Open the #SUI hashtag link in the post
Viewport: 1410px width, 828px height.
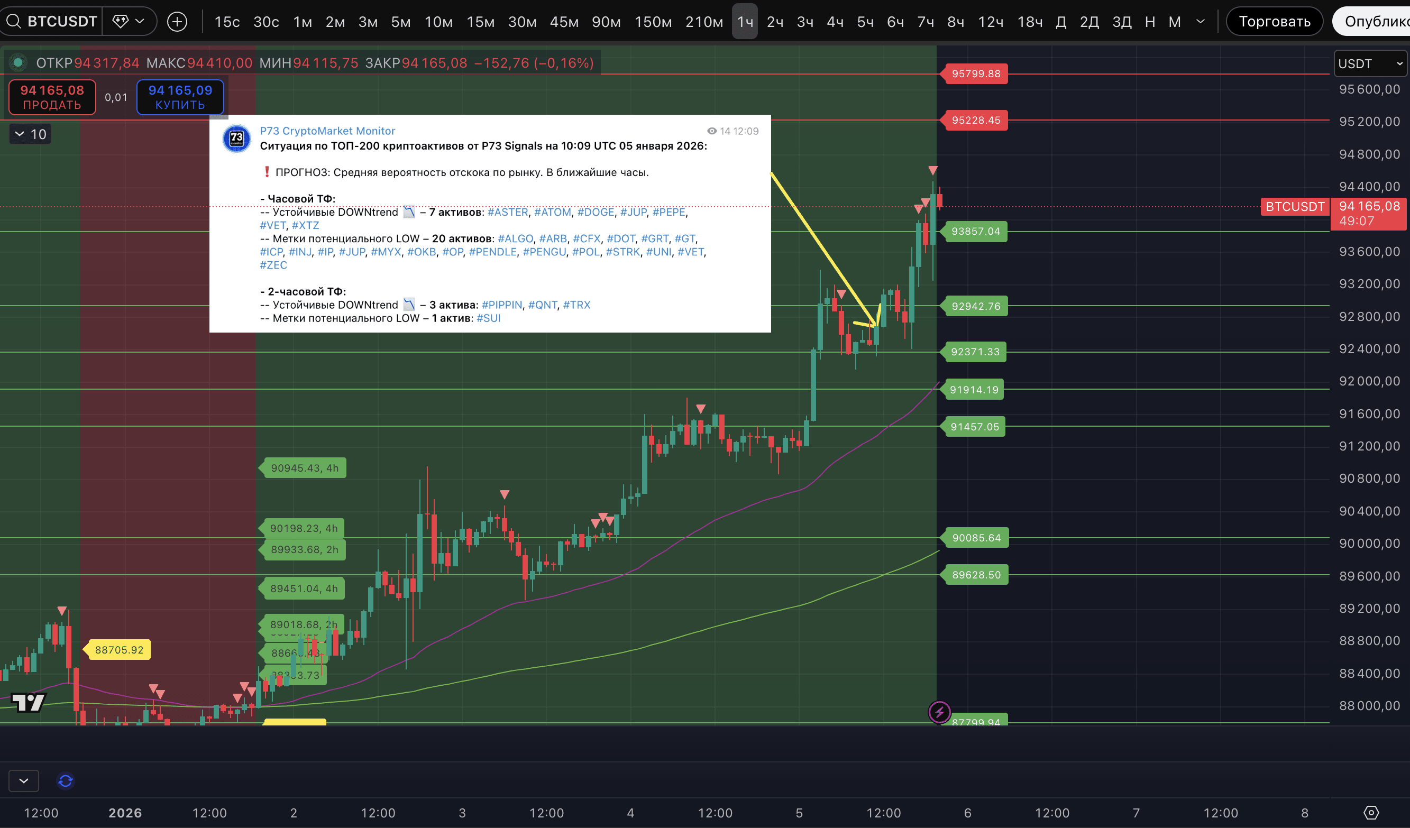pos(489,318)
